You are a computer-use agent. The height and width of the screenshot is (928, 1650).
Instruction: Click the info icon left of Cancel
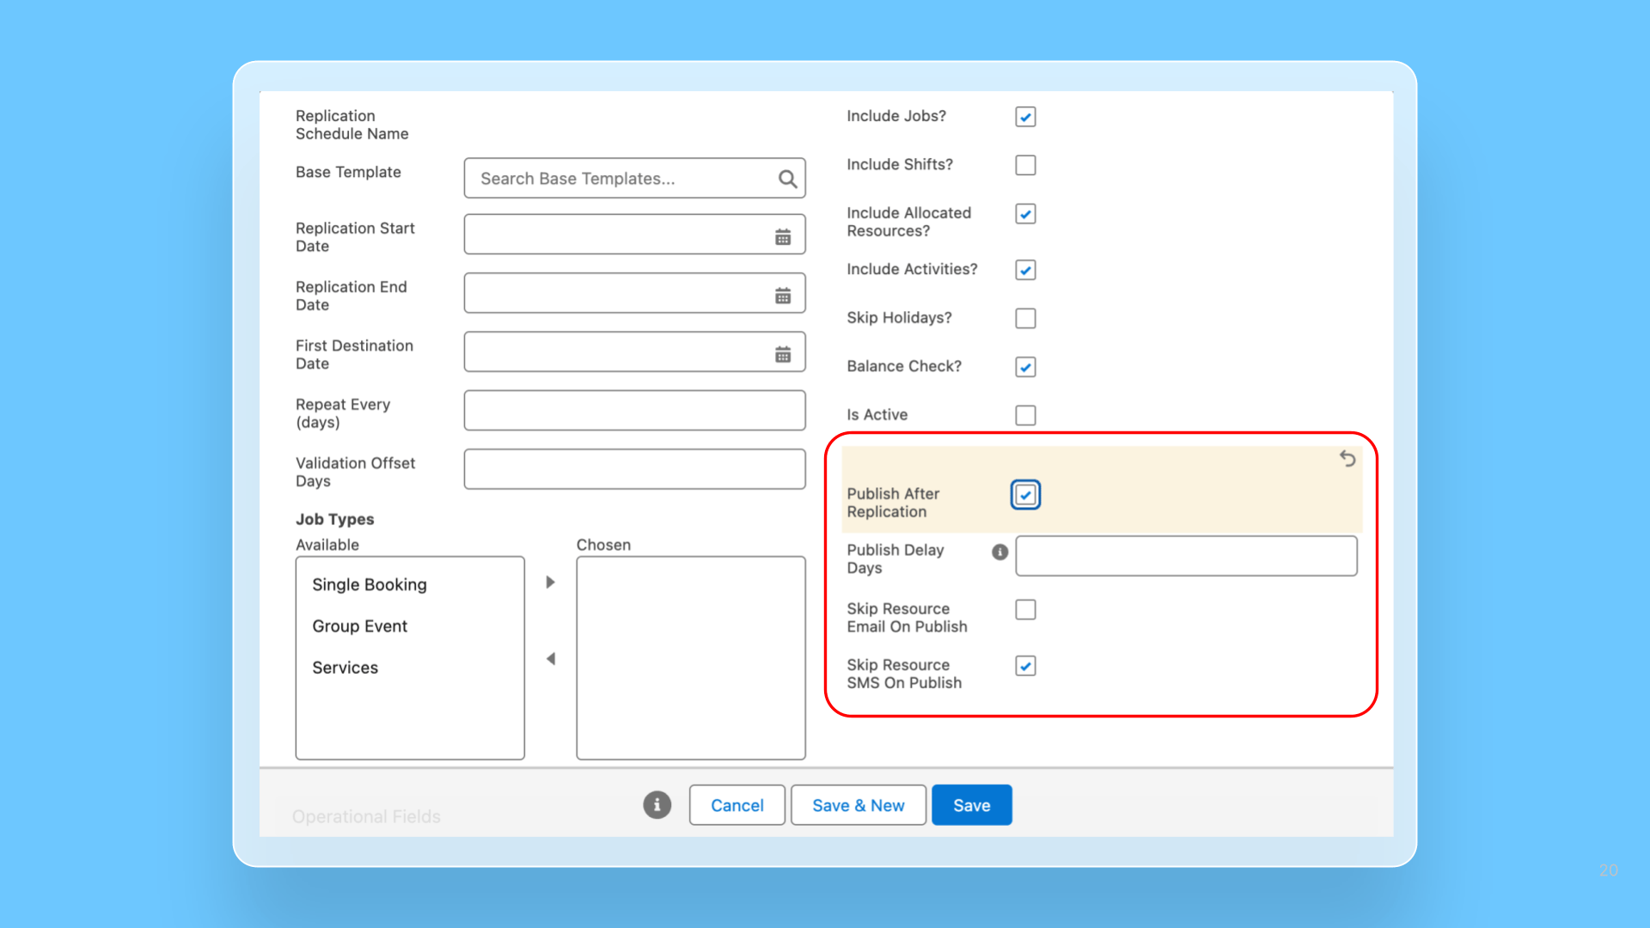[x=657, y=805]
